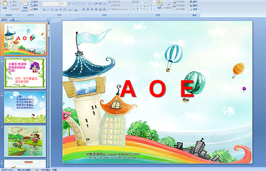Open the Shape Outline menu

tap(180, 5)
